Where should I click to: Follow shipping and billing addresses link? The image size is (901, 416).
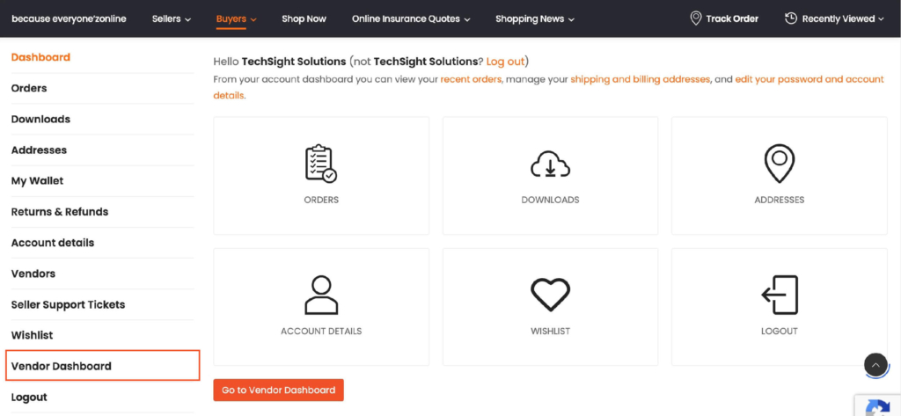641,79
